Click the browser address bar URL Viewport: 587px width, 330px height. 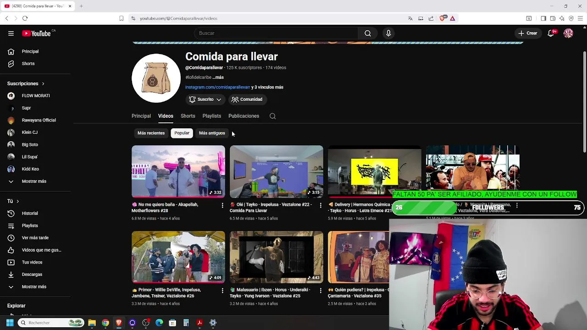[x=178, y=18]
